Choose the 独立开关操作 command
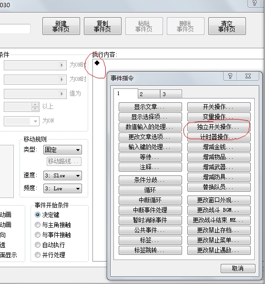 pyautogui.click(x=219, y=127)
